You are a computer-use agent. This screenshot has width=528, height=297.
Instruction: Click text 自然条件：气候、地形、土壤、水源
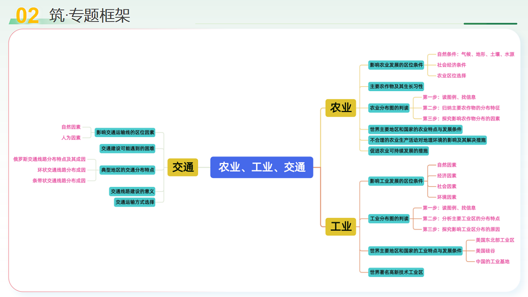click(476, 54)
